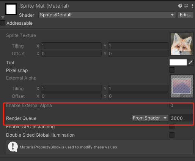This screenshot has height=161, width=195.
Task: Open the white Tint color swatch
Action: click(x=178, y=62)
